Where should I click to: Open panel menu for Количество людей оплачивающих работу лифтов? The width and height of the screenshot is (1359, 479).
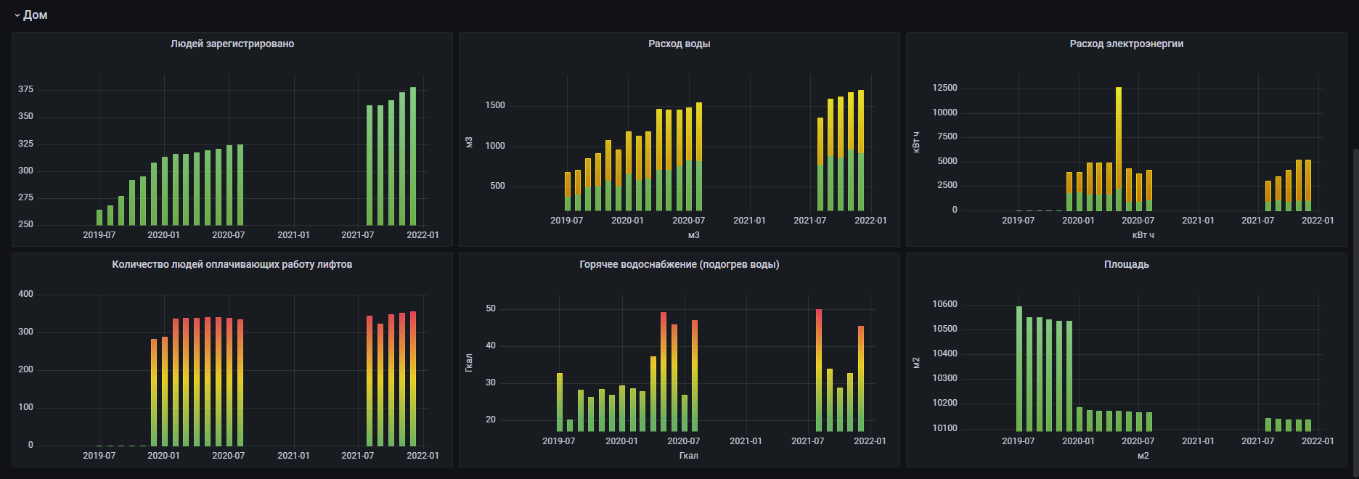tap(232, 264)
